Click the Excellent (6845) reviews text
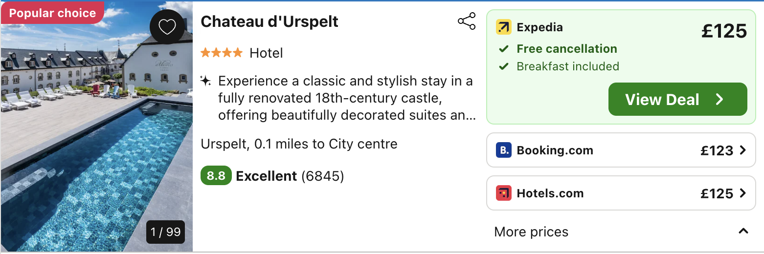 290,176
